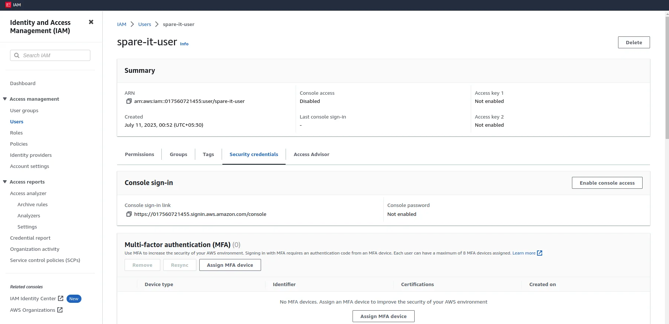The height and width of the screenshot is (324, 669).
Task: Open Learn more external link icon
Action: point(540,253)
